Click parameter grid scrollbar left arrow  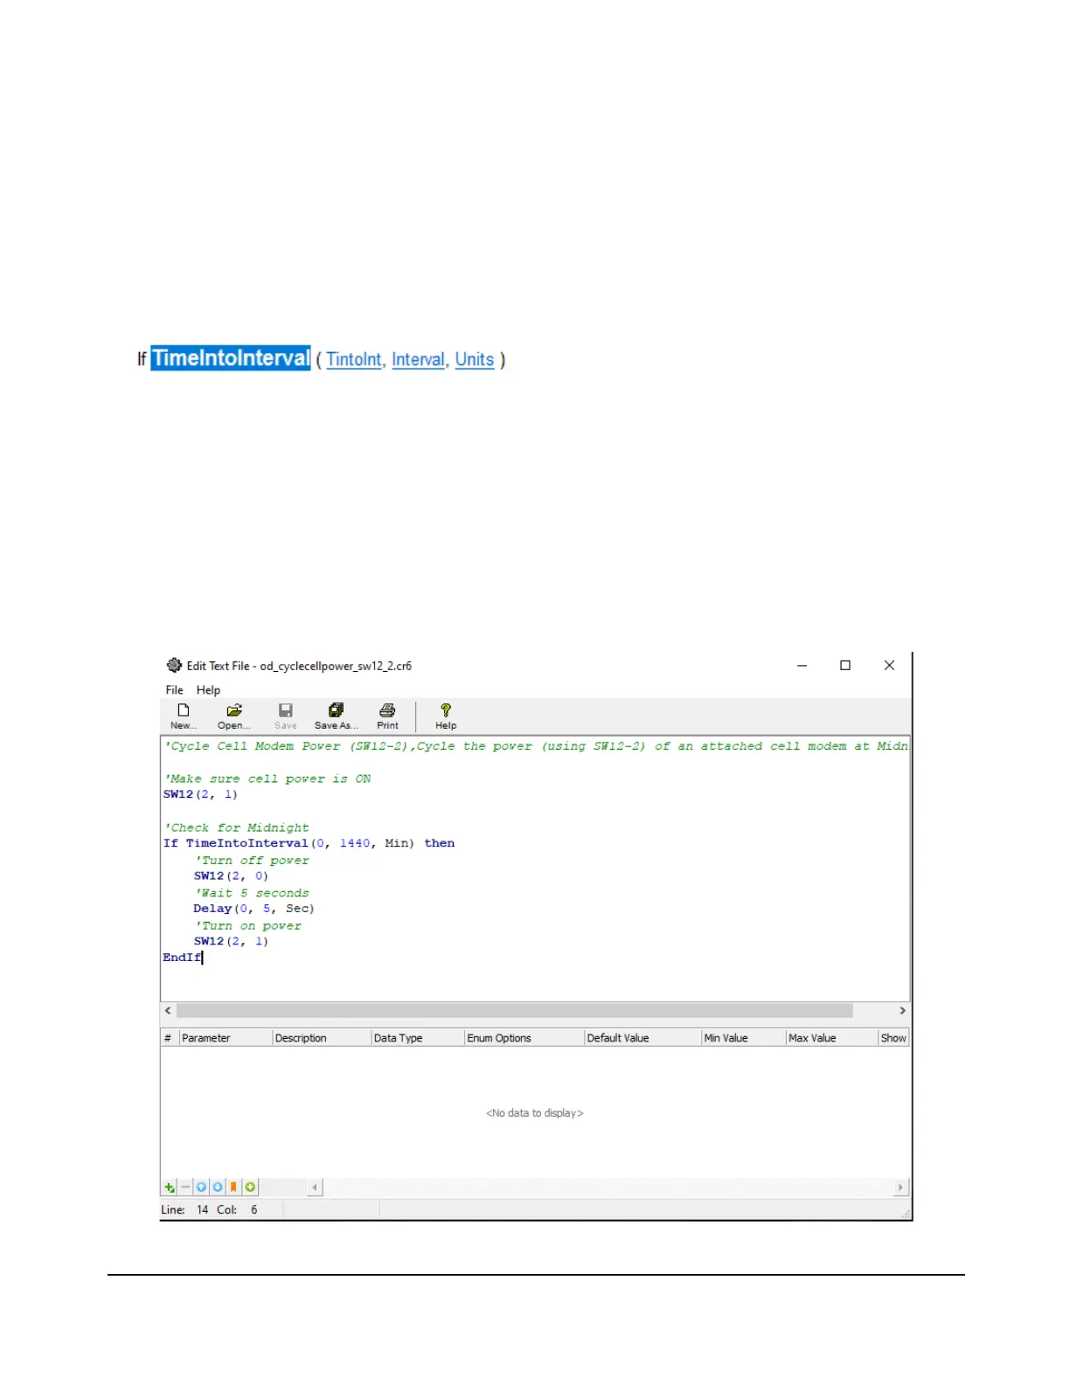(x=315, y=1187)
